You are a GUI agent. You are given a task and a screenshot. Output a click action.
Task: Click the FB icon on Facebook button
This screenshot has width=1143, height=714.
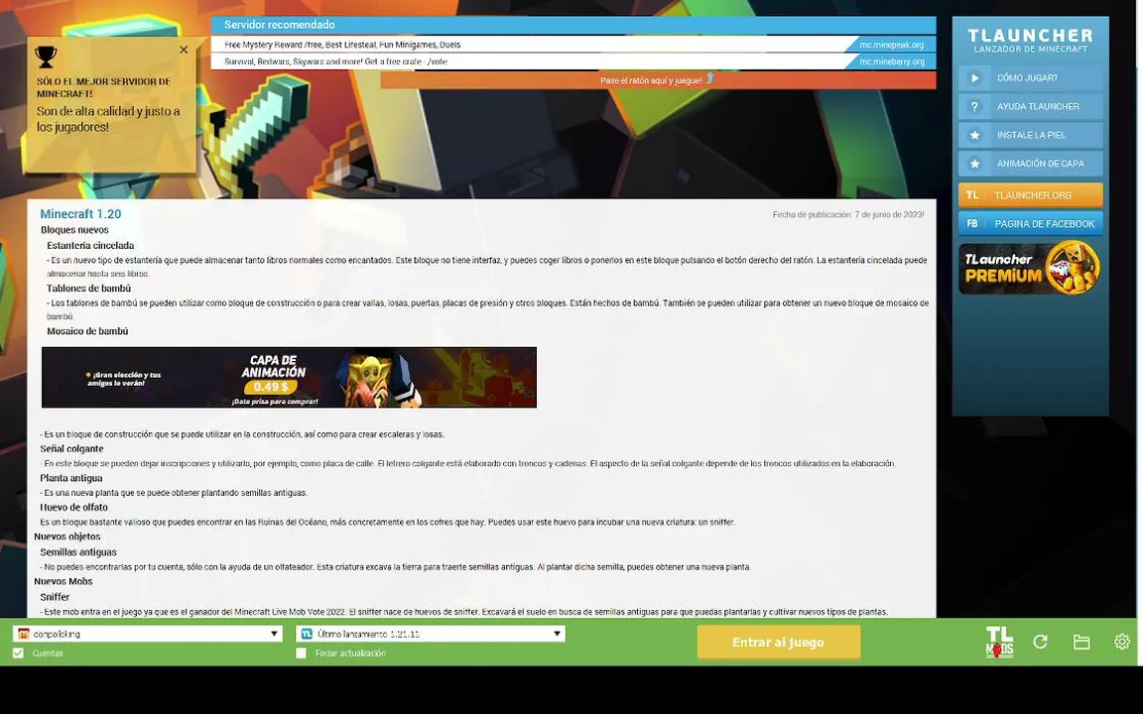coord(972,224)
